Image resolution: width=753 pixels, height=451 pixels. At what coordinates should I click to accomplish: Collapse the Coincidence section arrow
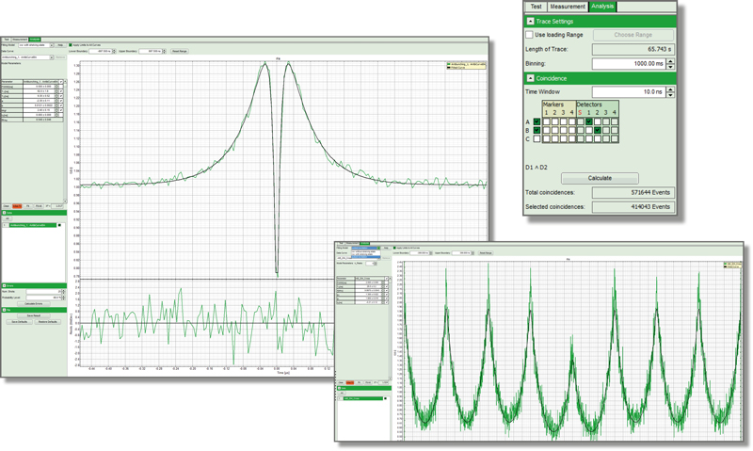point(530,78)
